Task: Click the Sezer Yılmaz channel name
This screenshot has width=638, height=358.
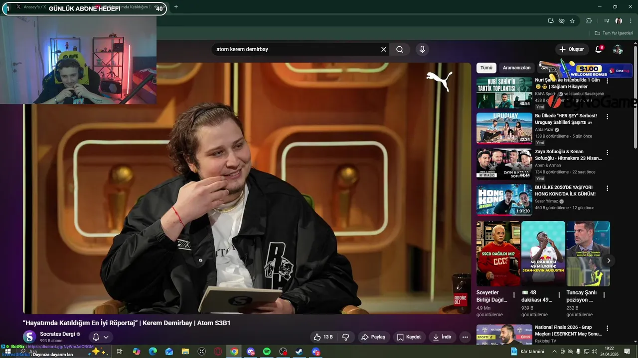Action: tap(546, 201)
